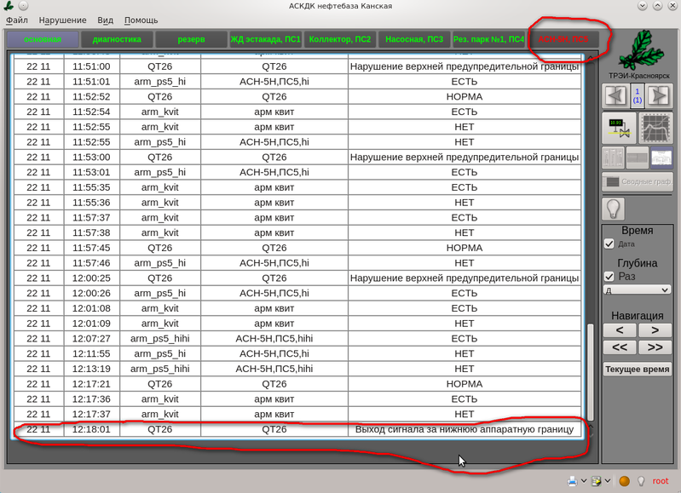Click the orange circle status indicator
Image resolution: width=681 pixels, height=493 pixels.
coord(625,481)
